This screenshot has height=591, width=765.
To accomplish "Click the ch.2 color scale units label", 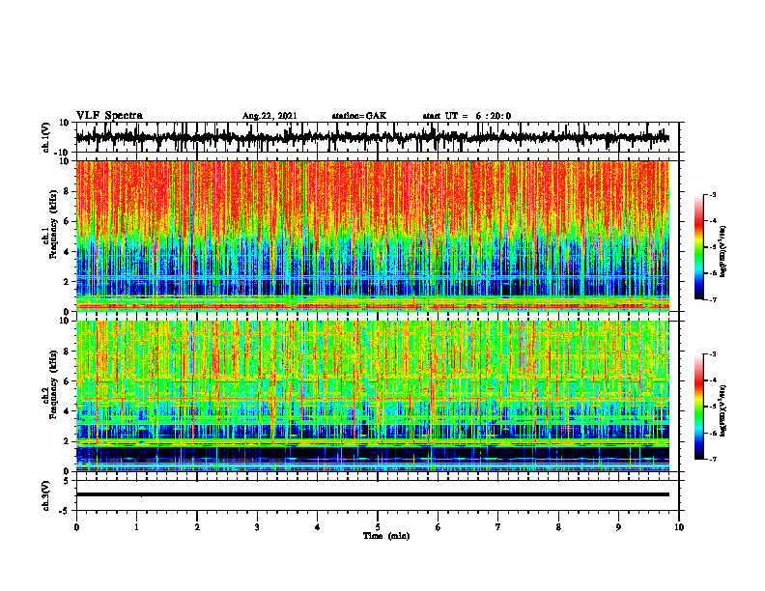I will (723, 411).
